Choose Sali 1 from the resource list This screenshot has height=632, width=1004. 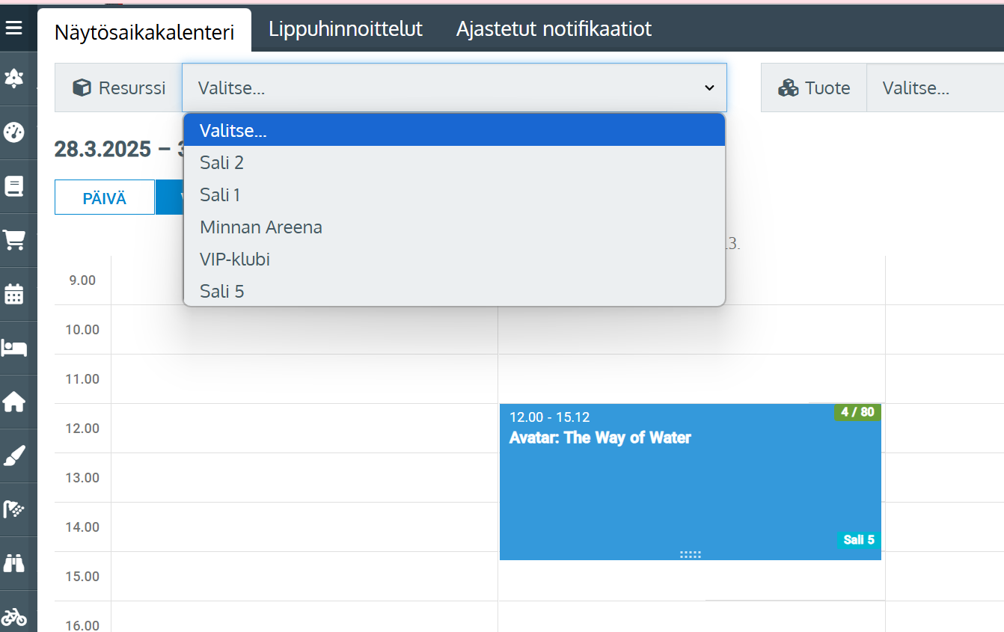[454, 194]
